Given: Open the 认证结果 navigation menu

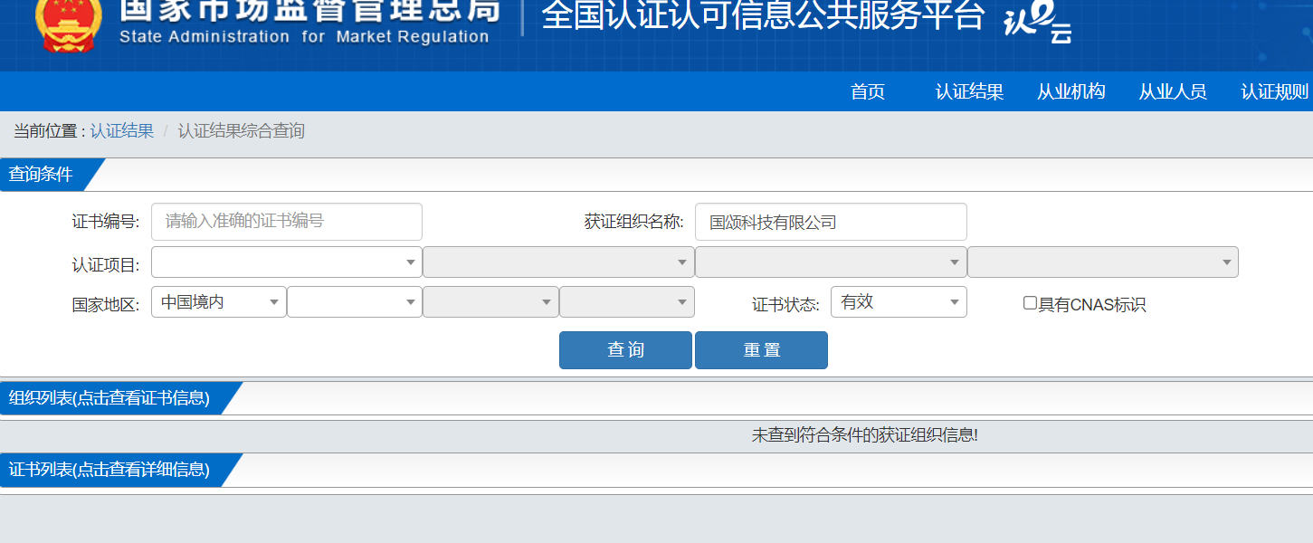Looking at the screenshot, I should click(x=969, y=91).
